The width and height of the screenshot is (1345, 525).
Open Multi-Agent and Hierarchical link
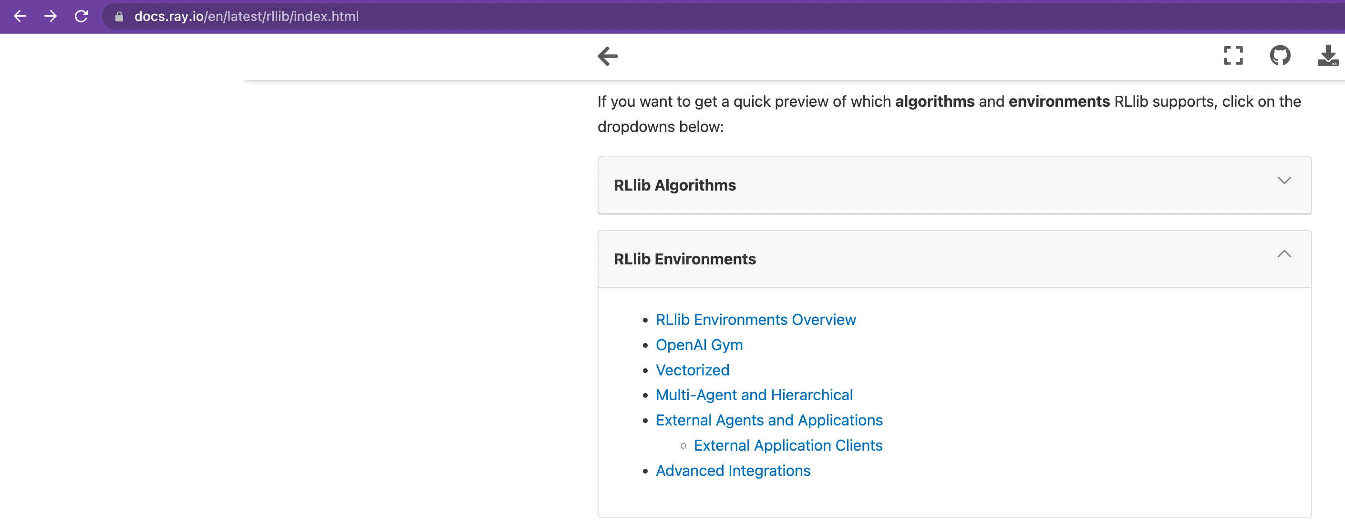point(754,395)
